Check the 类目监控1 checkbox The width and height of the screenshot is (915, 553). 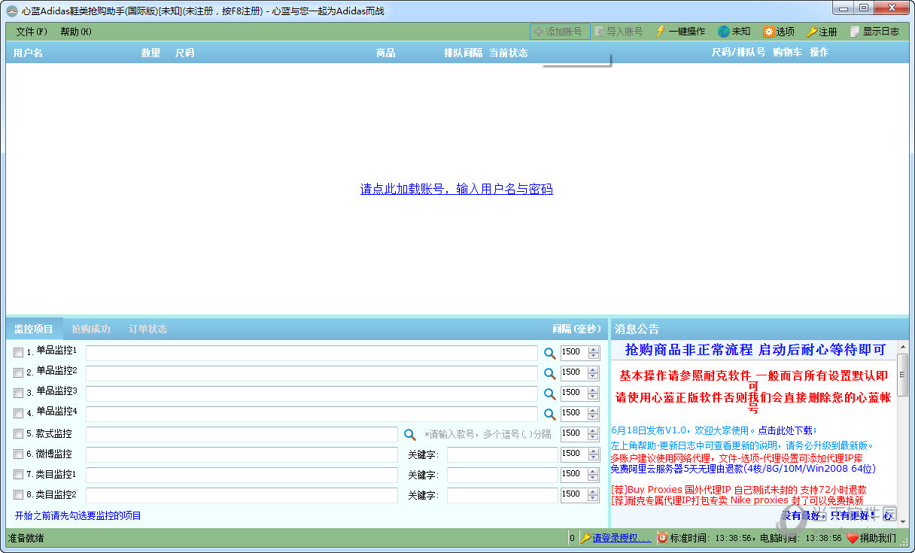click(x=18, y=474)
